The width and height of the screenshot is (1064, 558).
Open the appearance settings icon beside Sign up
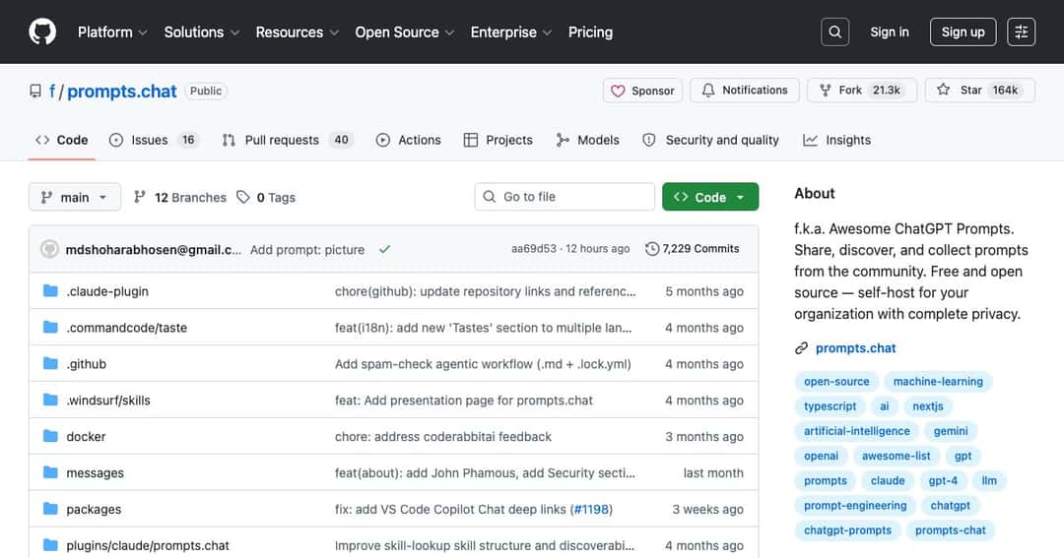[1021, 31]
